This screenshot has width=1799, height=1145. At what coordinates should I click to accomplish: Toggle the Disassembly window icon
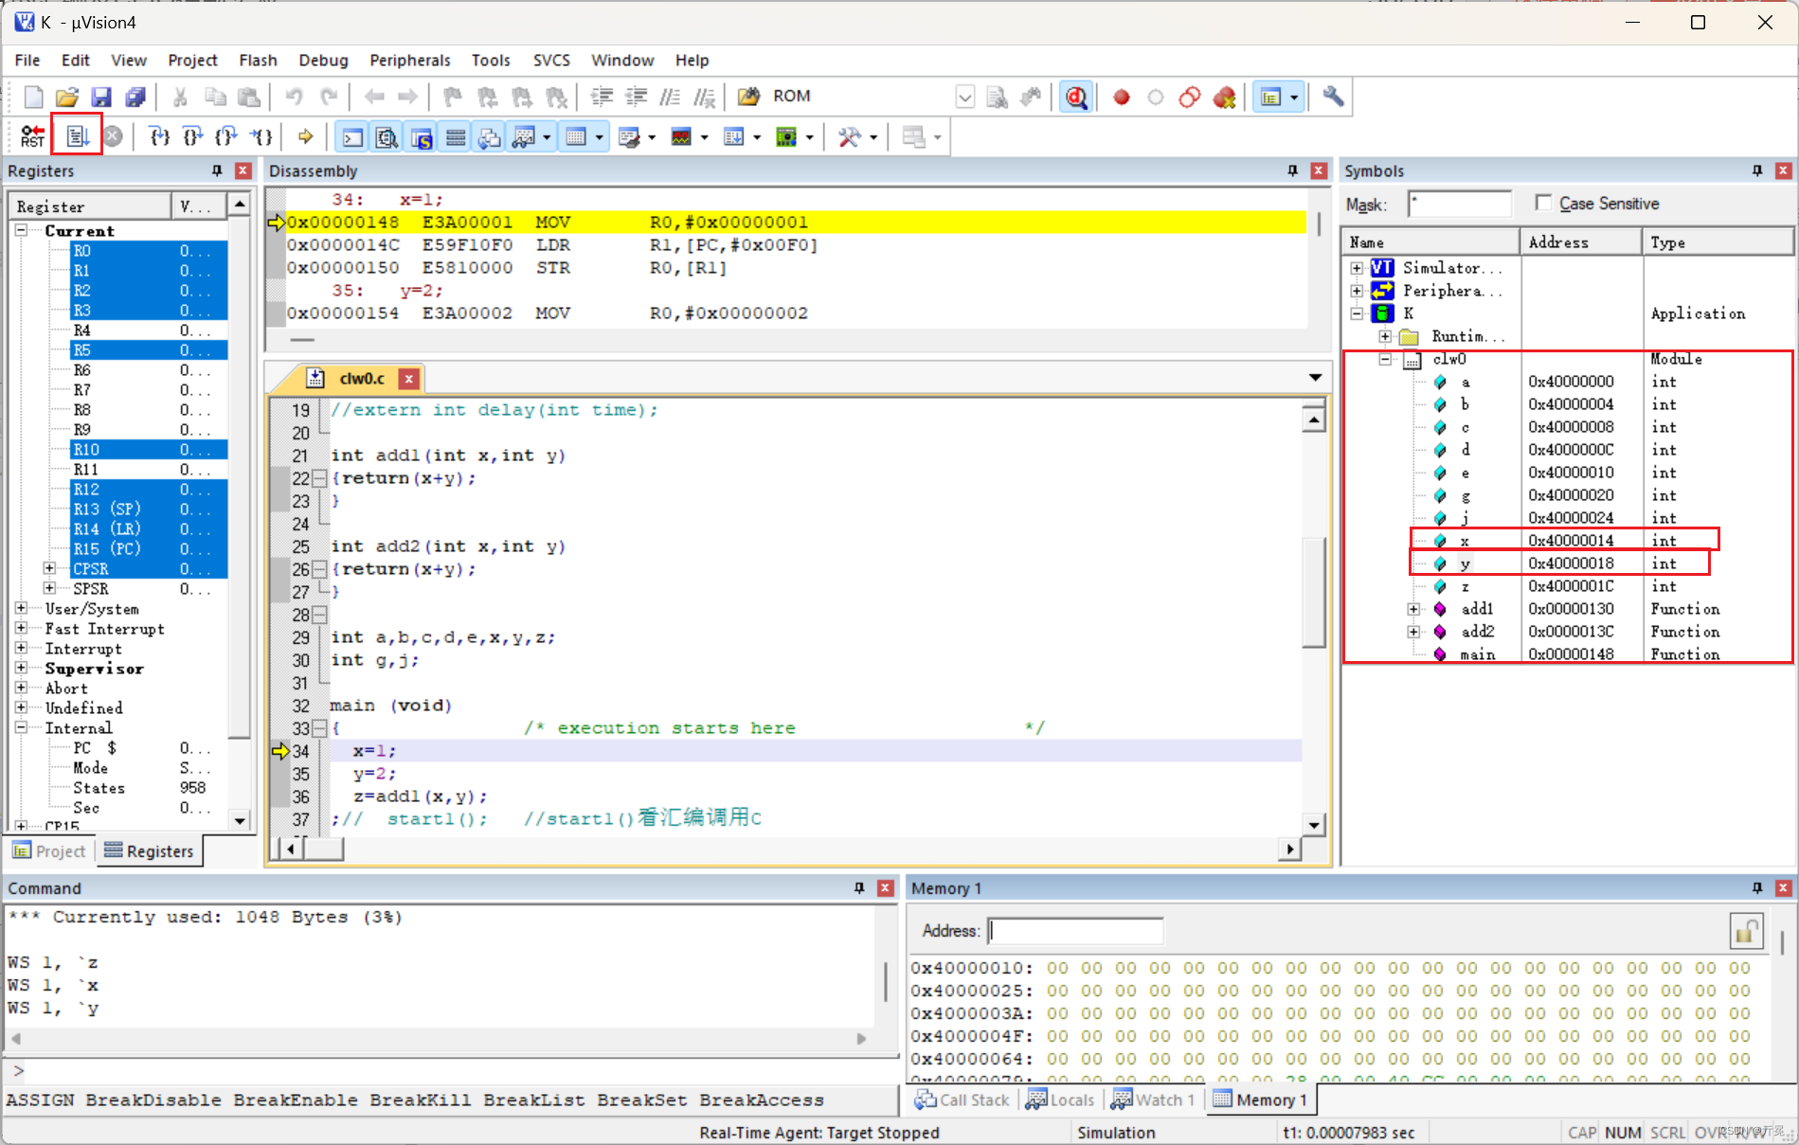coord(387,137)
